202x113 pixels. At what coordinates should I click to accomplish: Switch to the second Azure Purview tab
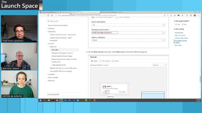69,12
